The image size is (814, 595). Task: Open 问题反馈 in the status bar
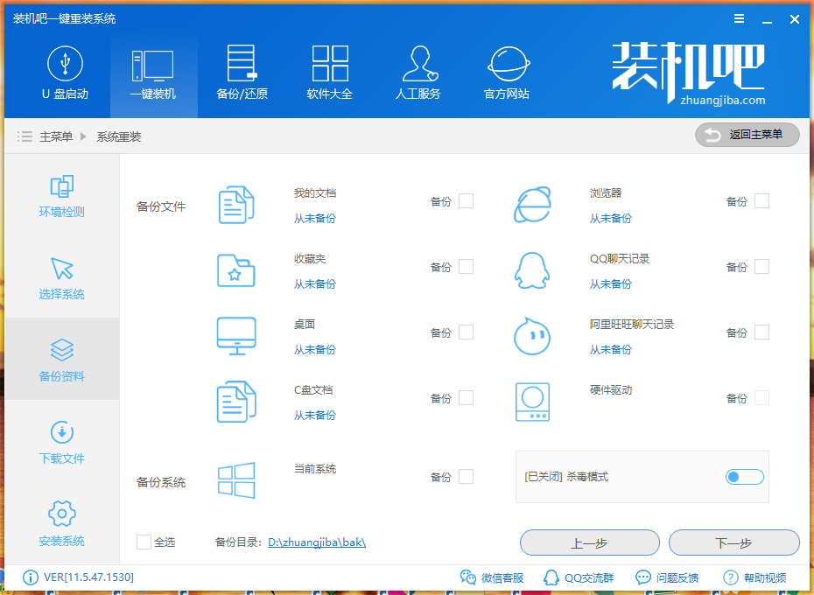pos(672,577)
